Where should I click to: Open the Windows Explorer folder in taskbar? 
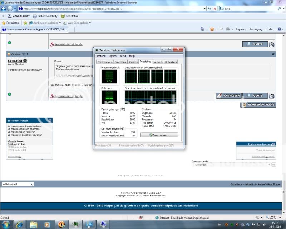[x=34, y=224]
